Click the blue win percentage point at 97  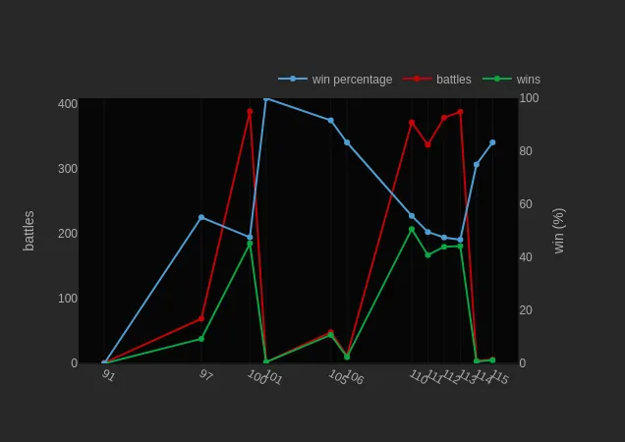tap(201, 217)
